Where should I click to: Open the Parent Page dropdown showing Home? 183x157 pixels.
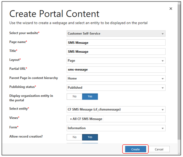coord(116,78)
